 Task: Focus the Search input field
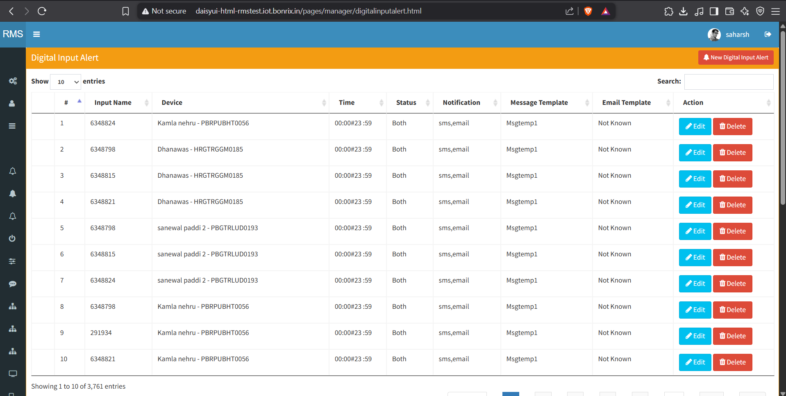(x=729, y=82)
